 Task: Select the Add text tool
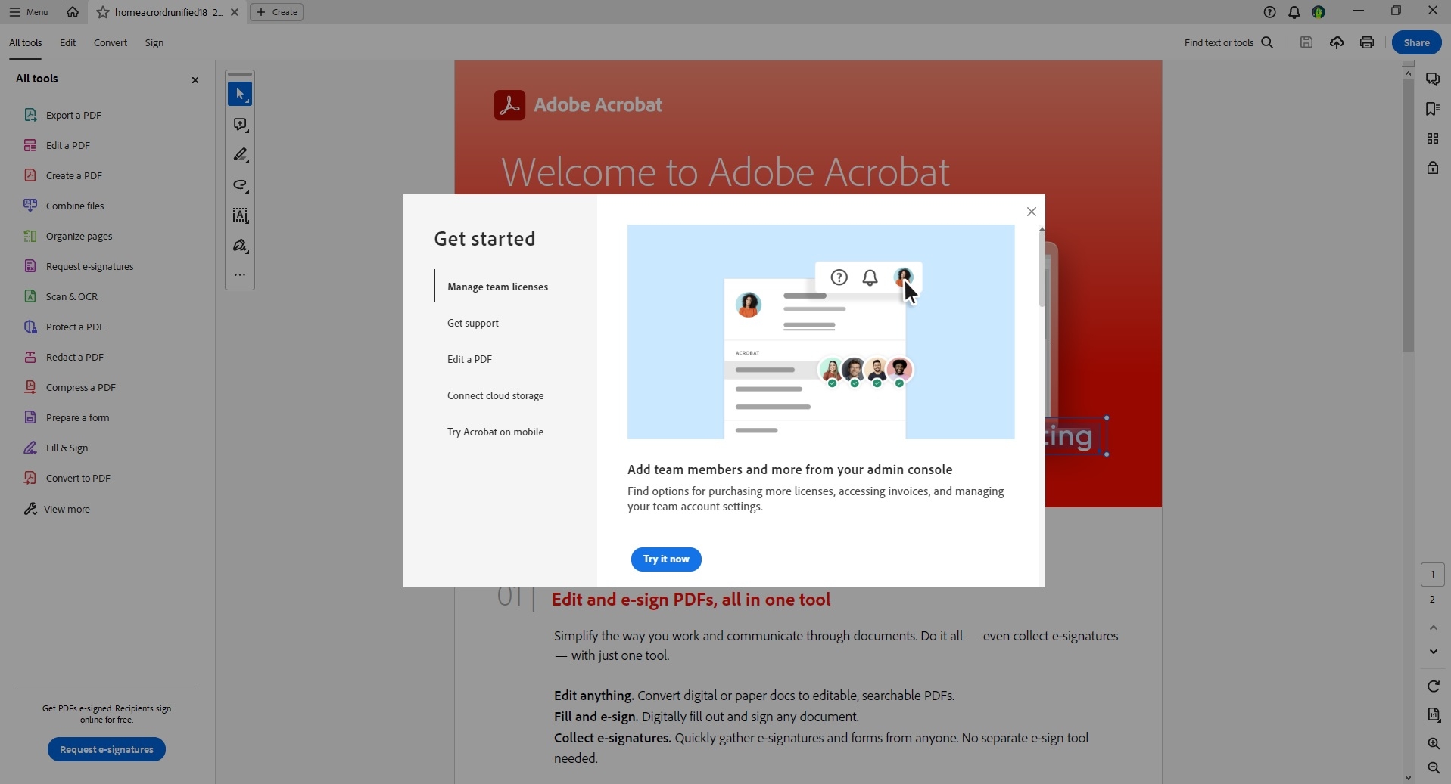(x=240, y=215)
